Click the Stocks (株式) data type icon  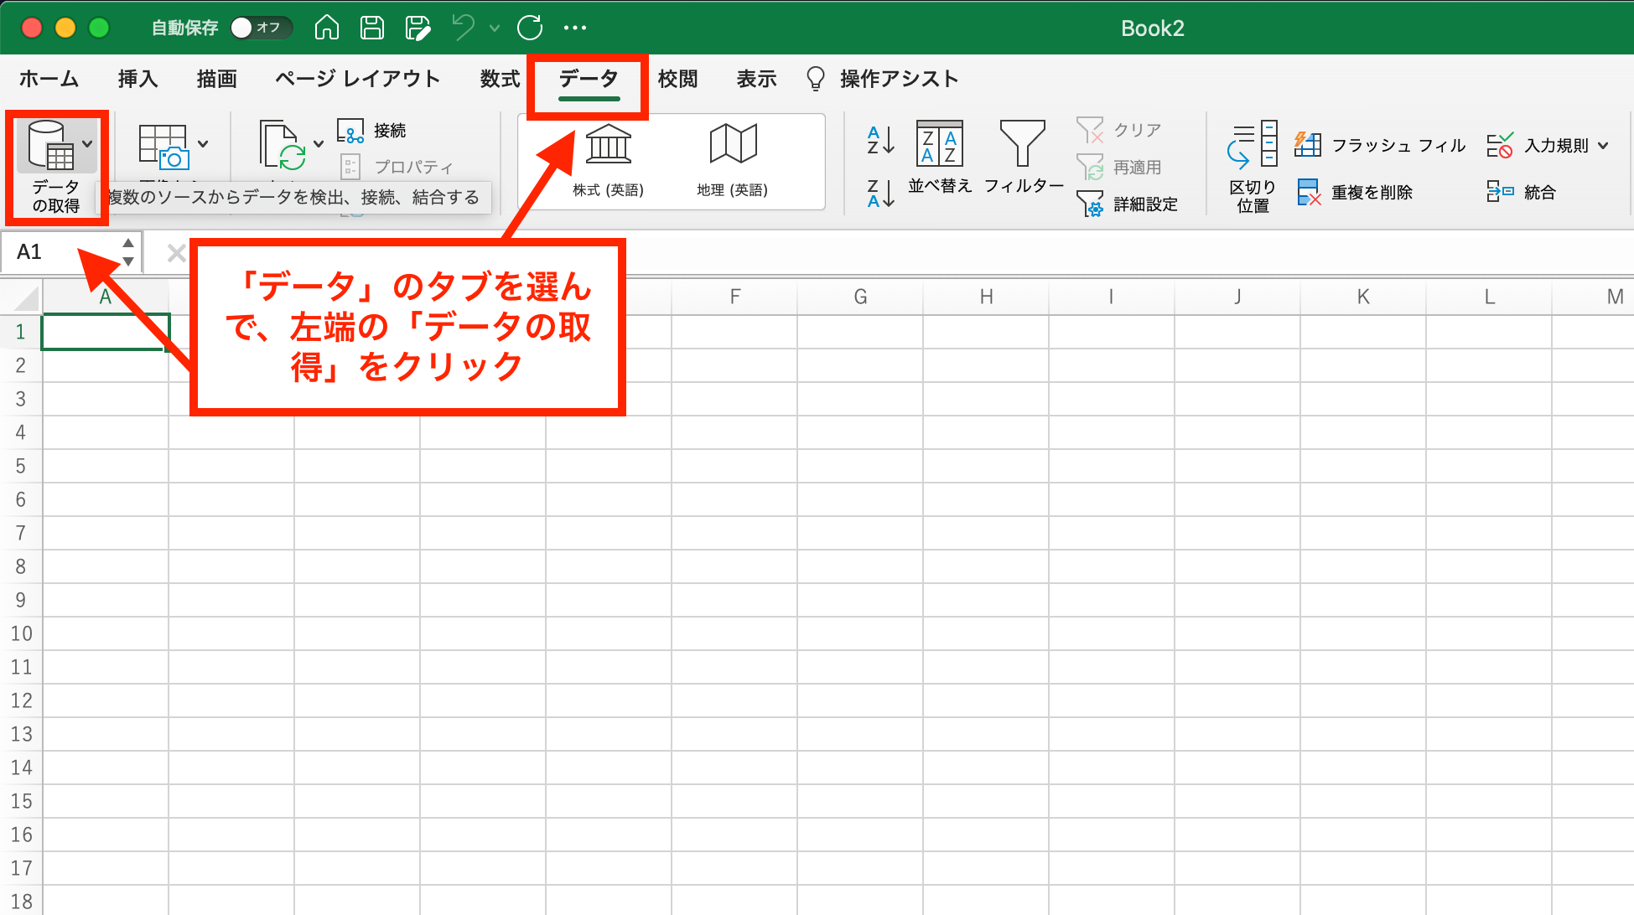coord(608,145)
